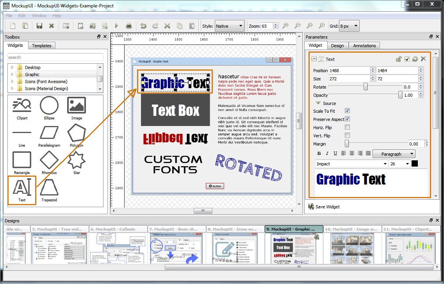Click the toolbox search field
Screen dimensions: 444x284
point(55,57)
